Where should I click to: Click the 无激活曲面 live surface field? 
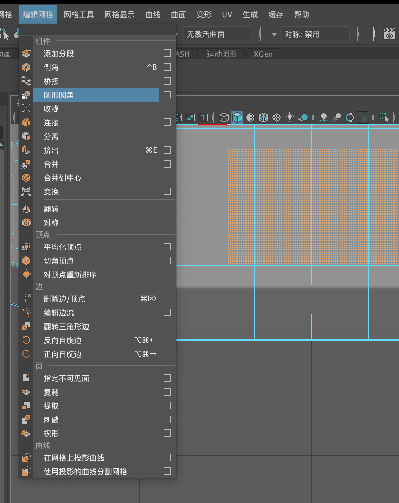(217, 34)
